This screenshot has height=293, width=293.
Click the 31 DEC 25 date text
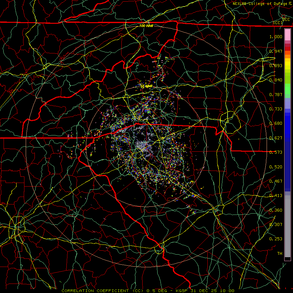tap(204, 291)
